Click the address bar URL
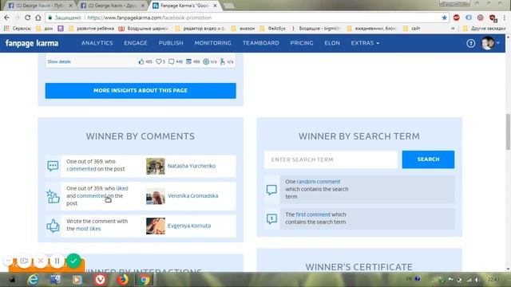This screenshot has width=511, height=287. coord(149,18)
